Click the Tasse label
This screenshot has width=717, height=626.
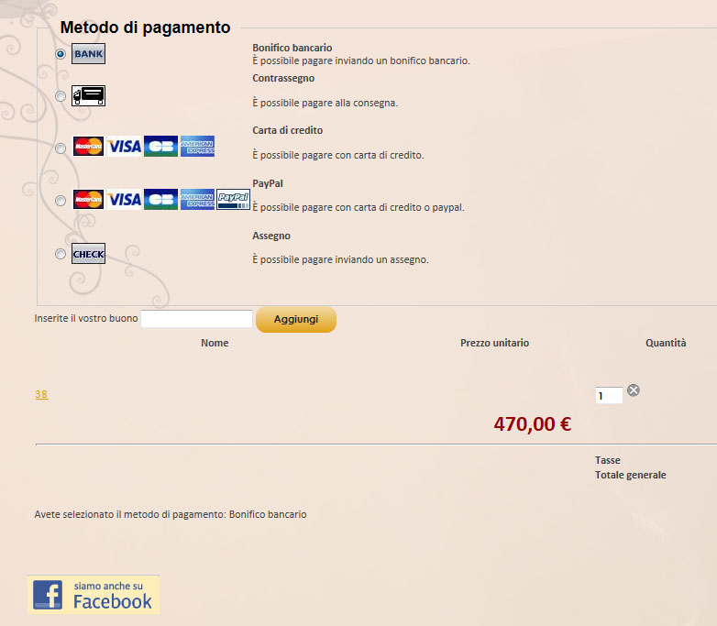click(x=608, y=460)
